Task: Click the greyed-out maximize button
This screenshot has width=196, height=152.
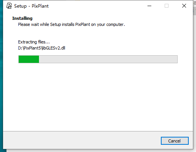Action: [x=167, y=6]
